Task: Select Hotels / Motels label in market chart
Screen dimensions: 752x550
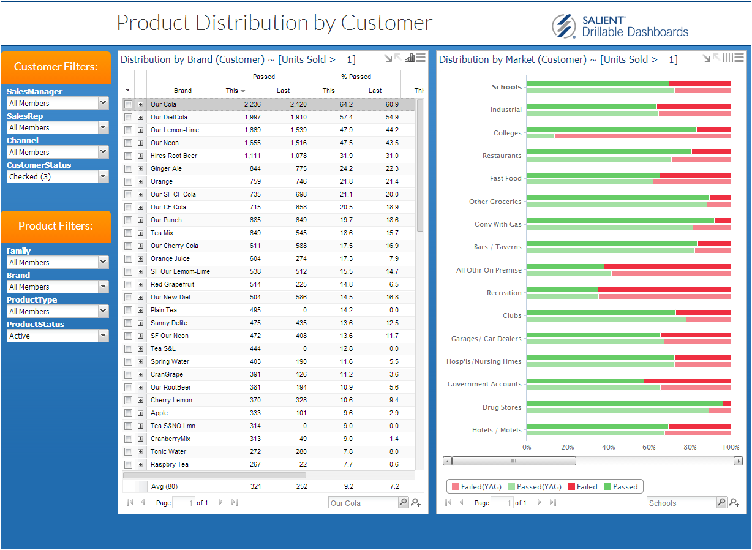Action: tap(497, 430)
